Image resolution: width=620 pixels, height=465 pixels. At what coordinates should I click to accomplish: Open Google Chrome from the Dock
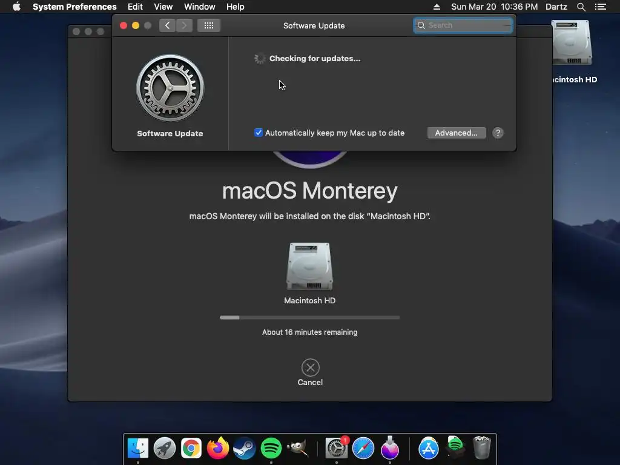pos(191,448)
